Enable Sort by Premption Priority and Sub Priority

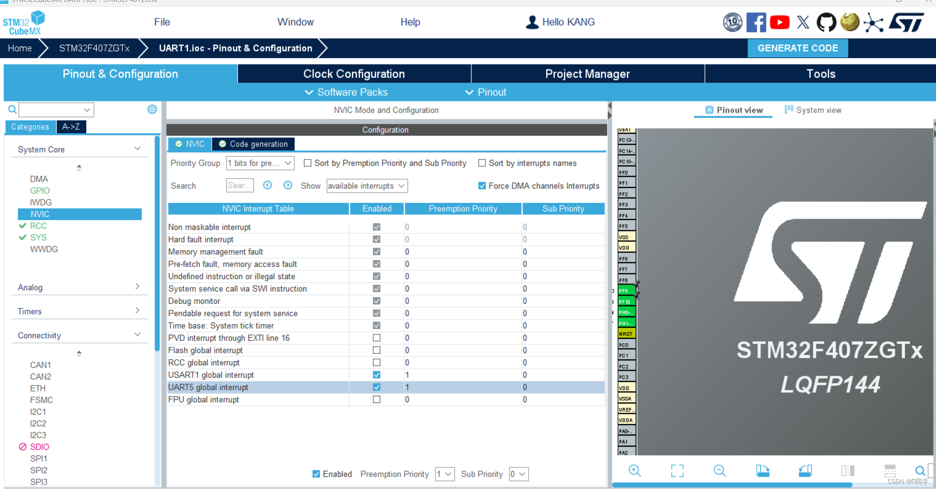(307, 163)
